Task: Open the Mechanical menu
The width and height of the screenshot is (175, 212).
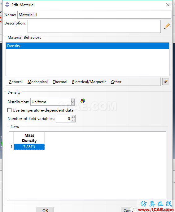Action: coord(37,82)
